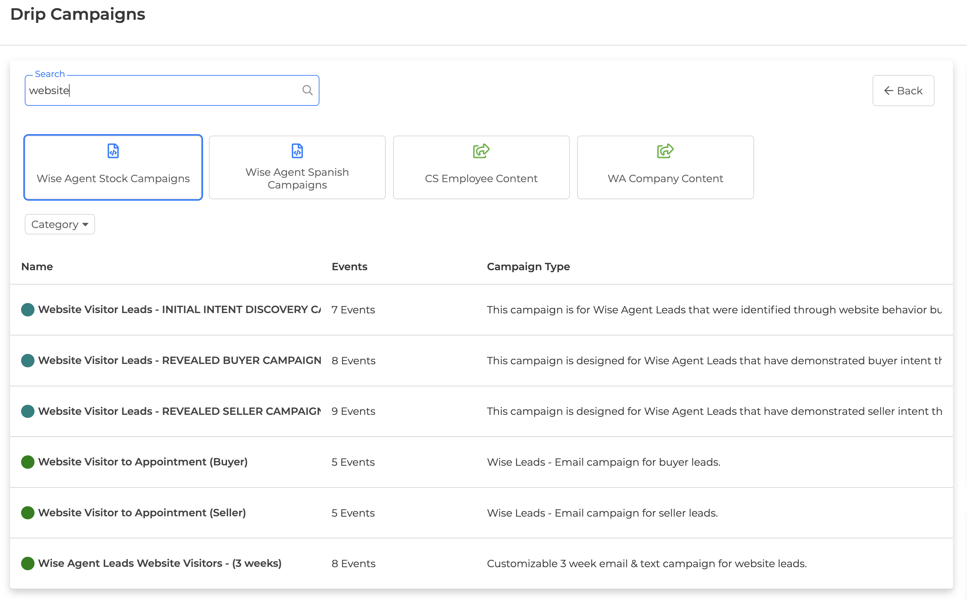The height and width of the screenshot is (600, 967).
Task: Click '8 Events' in Website Visitors (3 weeks) row
Action: coord(354,564)
